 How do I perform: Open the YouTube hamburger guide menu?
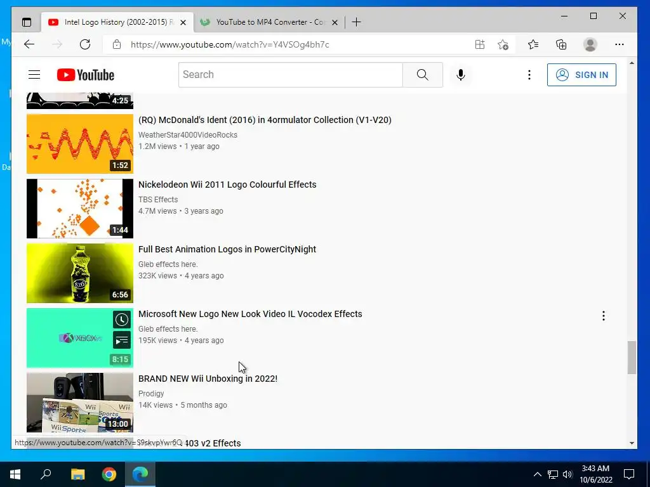[x=34, y=75]
